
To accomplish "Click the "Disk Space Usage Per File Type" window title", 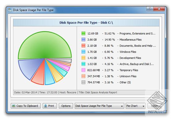I will click(x=33, y=10).
